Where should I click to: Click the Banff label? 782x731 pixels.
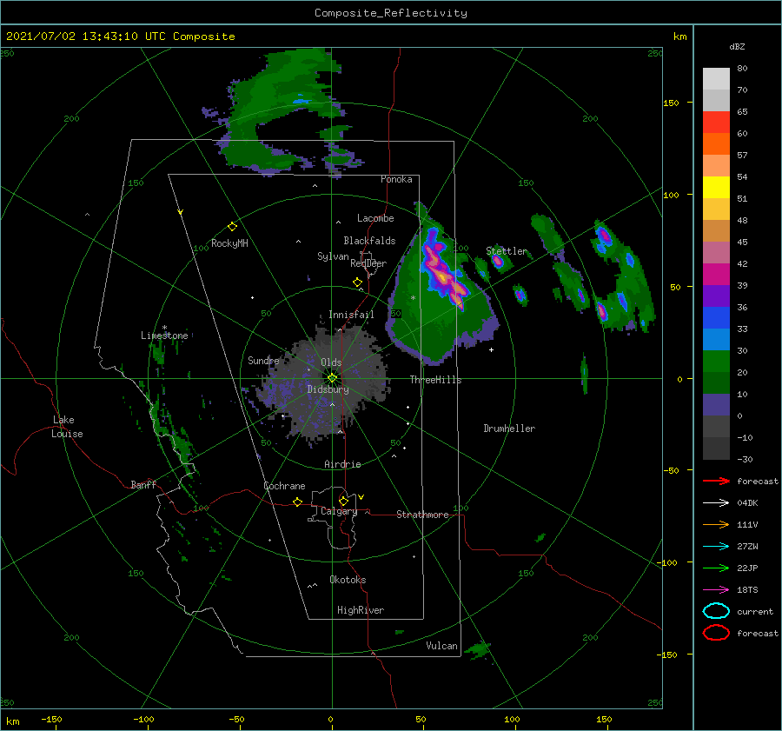click(143, 484)
